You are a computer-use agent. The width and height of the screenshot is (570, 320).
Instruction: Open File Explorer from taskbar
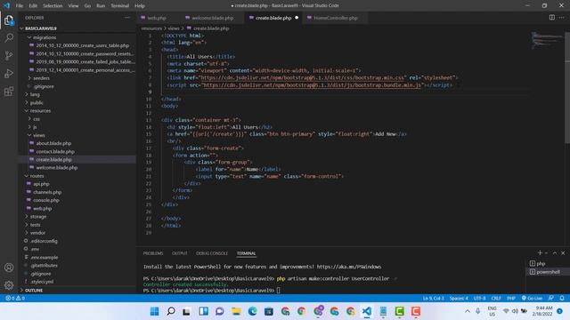click(x=236, y=311)
